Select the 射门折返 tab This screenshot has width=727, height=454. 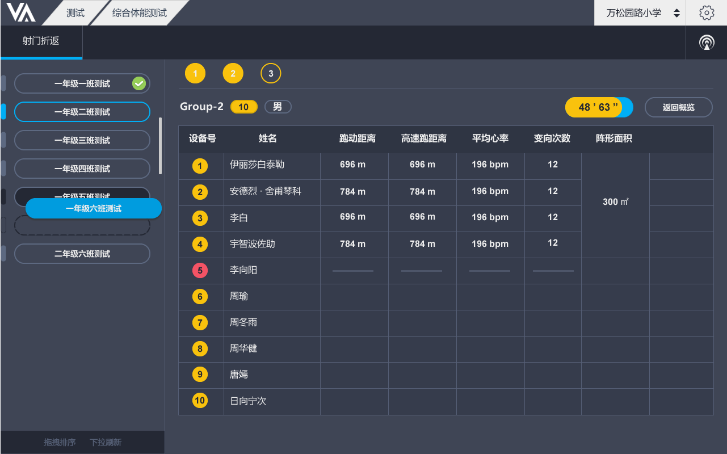point(41,41)
